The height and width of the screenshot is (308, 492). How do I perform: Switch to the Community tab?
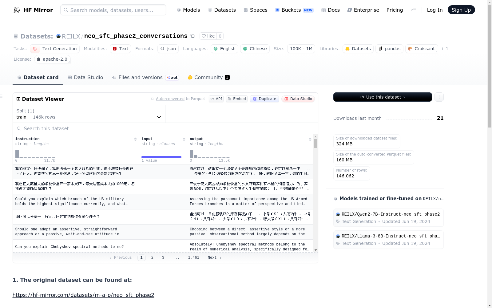(x=208, y=78)
